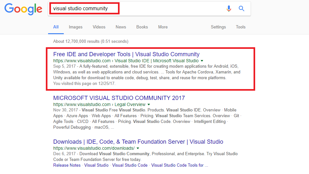The height and width of the screenshot is (174, 309).
Task: Click the green 'Visual Studio IDE | Microsoft Visual Studio' breadcrumb
Action: coord(157,61)
